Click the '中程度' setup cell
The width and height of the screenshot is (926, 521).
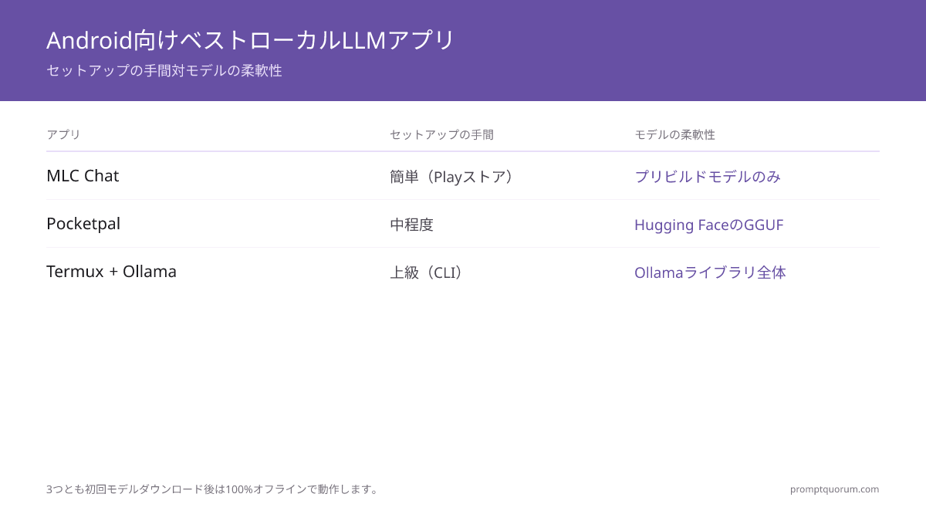[411, 225]
